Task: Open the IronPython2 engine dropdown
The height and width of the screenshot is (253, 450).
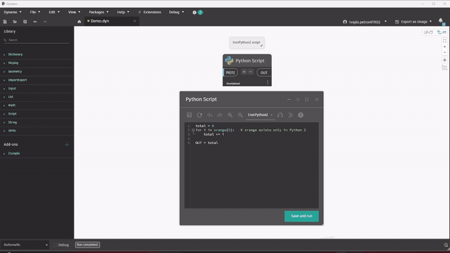Action: coord(260,115)
